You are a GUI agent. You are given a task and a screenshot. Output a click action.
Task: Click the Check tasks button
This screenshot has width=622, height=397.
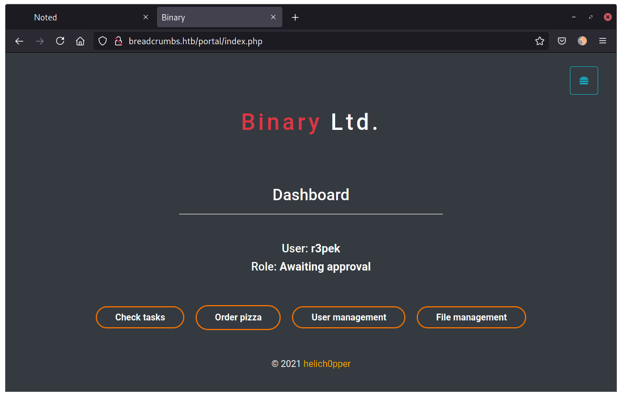point(140,318)
